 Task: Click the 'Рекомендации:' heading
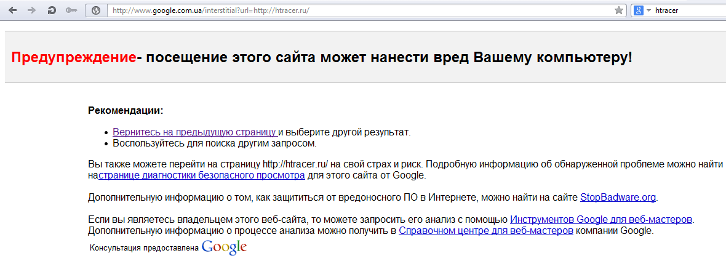point(126,111)
